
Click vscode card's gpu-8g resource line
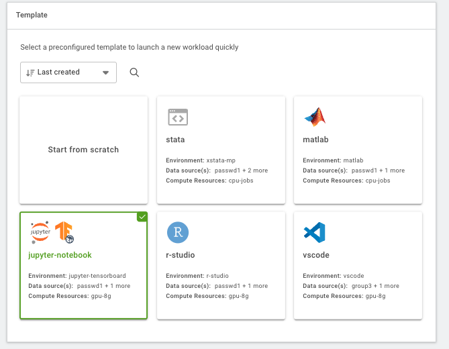[x=344, y=296]
